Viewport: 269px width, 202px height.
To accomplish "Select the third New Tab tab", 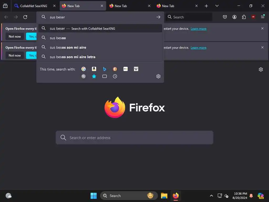I will [177, 6].
